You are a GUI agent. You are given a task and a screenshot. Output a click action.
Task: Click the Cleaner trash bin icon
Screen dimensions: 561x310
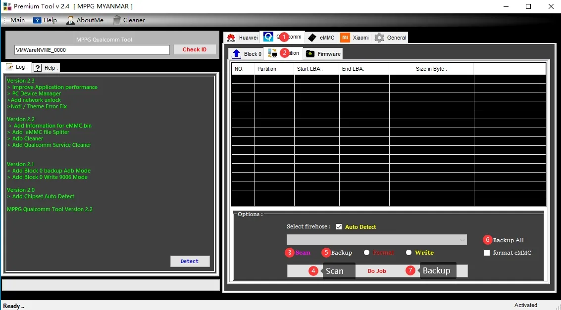(x=117, y=20)
